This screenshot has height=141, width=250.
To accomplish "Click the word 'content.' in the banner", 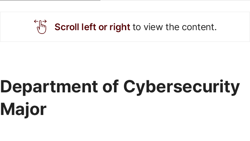I will pyautogui.click(x=199, y=27).
